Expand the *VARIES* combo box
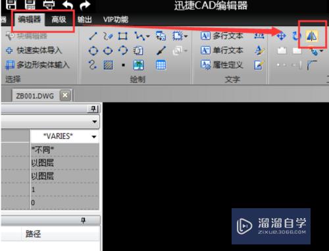This screenshot has width=329, height=251. coord(94,137)
